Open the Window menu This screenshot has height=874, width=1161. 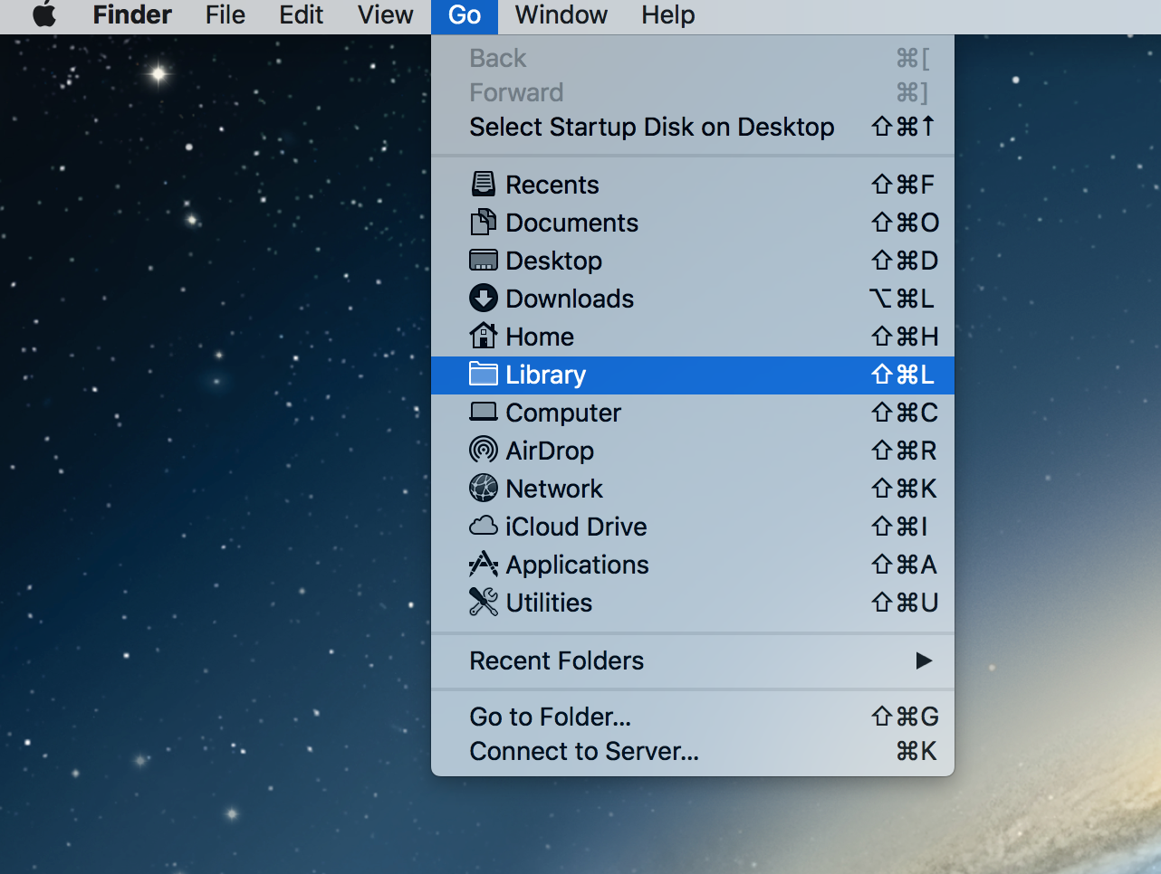(561, 15)
